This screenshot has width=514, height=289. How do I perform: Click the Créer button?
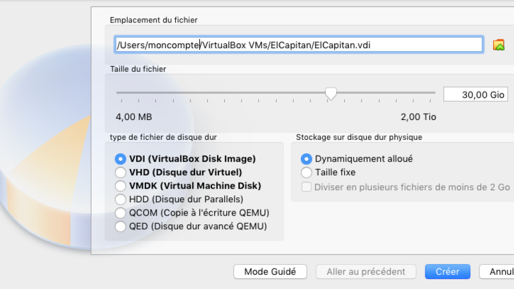448,271
